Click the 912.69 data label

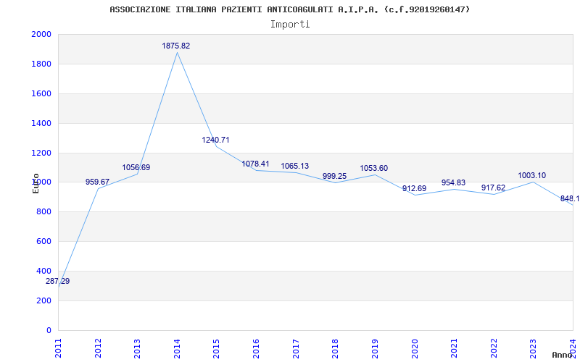tap(414, 188)
